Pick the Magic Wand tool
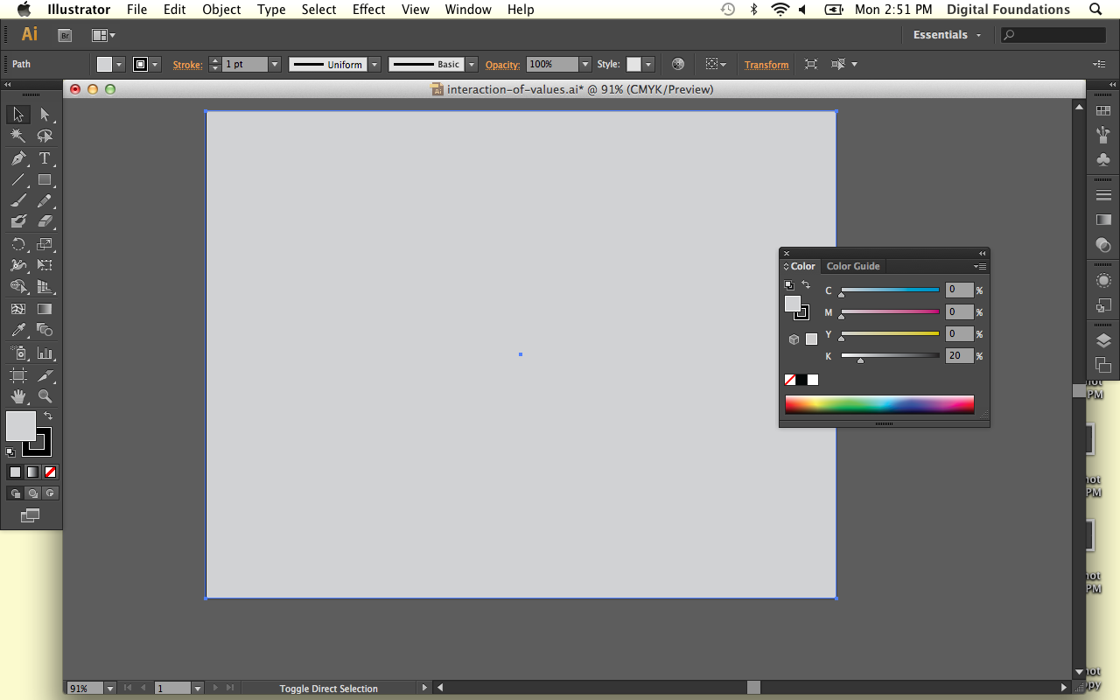This screenshot has width=1120, height=700. pos(17,136)
